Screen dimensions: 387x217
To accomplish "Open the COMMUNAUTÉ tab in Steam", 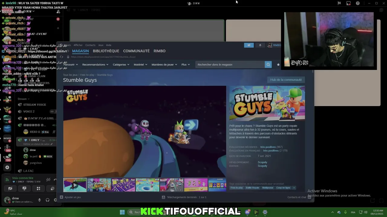I will [136, 51].
